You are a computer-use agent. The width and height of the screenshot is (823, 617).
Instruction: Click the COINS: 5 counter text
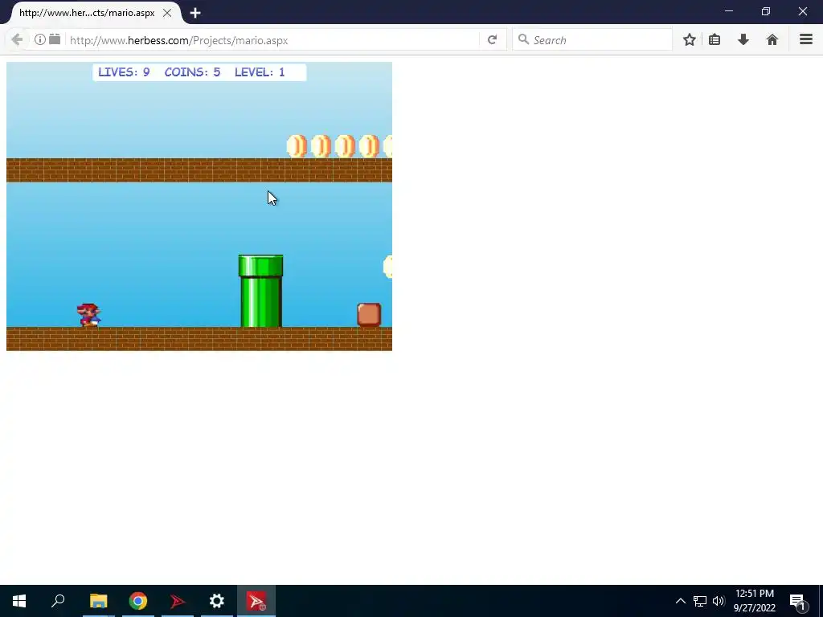[192, 72]
